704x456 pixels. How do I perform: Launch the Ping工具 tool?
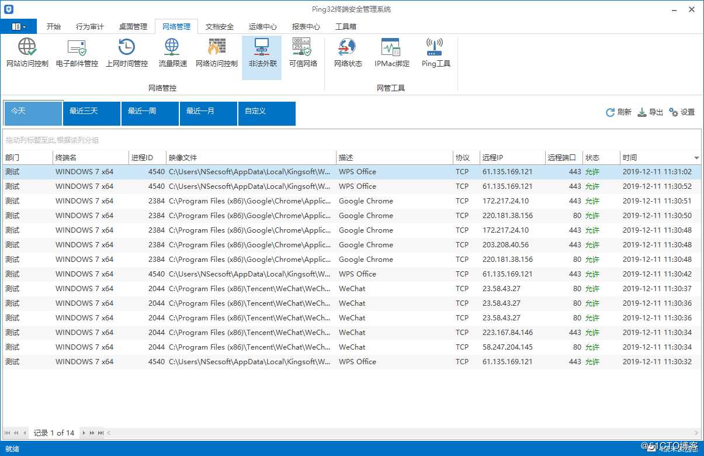(x=436, y=54)
